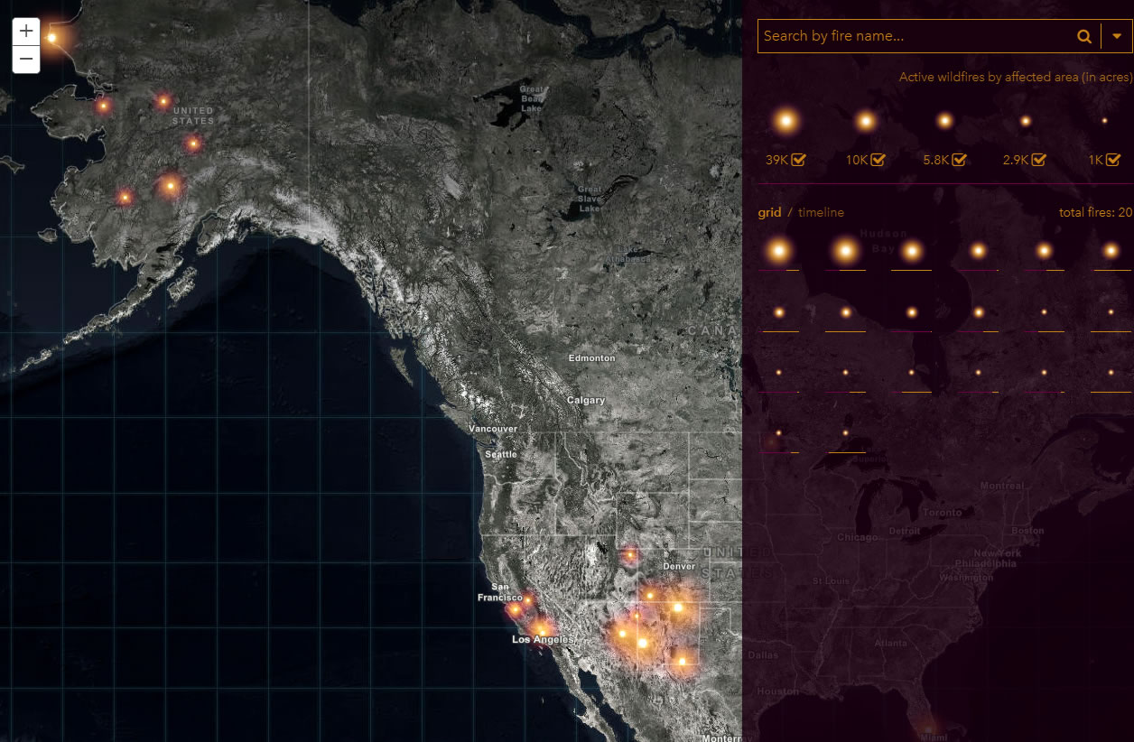Click the 39K fire symbol in the legend
The height and width of the screenshot is (742, 1134).
pos(785,118)
